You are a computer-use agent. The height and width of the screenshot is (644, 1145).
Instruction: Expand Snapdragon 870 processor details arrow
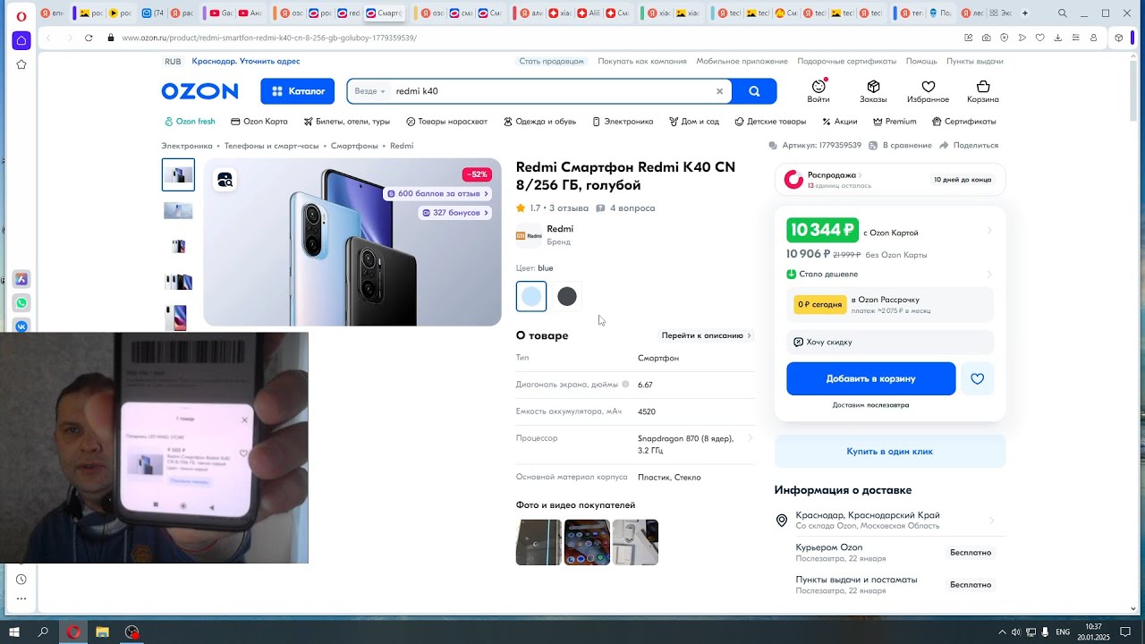coord(750,438)
